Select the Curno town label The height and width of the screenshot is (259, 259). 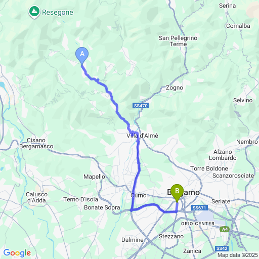pos(139,195)
